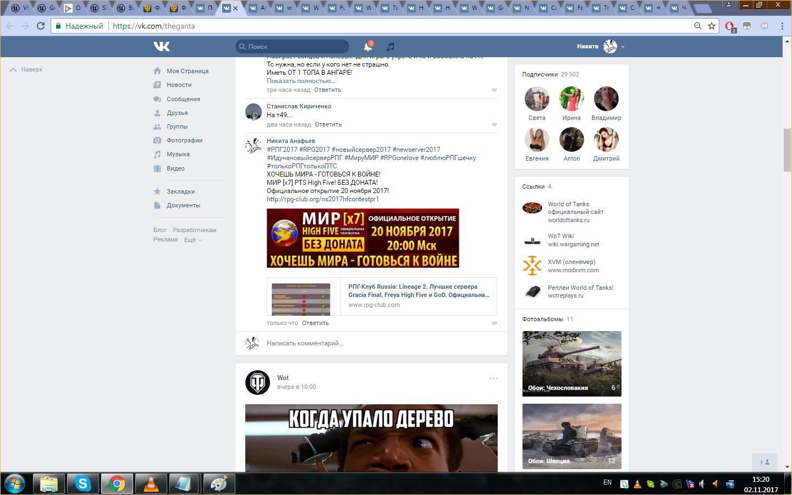Like Станислав Кириченко's comment with heart
The height and width of the screenshot is (495, 792).
click(x=494, y=125)
